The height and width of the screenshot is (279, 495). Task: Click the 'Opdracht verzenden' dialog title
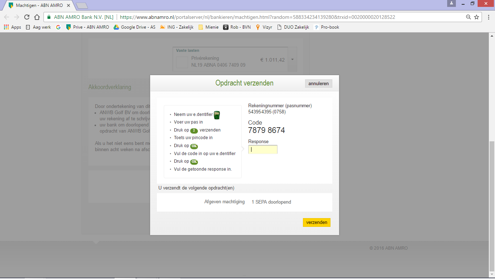click(244, 83)
